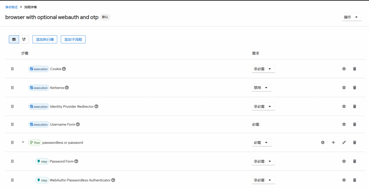
Task: Collapse the passwordless or password flow
Action: [x=23, y=142]
